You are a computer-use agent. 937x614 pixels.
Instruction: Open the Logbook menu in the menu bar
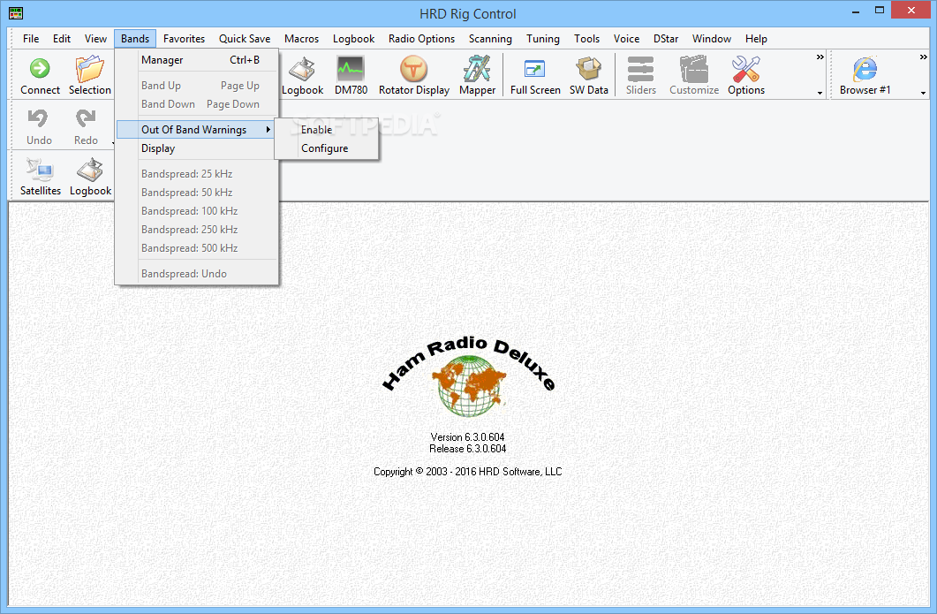pyautogui.click(x=354, y=38)
